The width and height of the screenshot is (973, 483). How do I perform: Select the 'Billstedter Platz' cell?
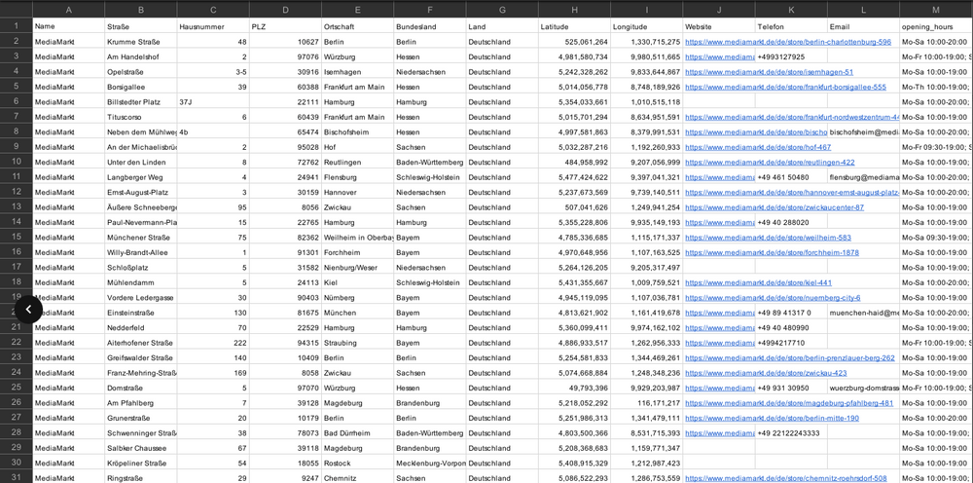pyautogui.click(x=141, y=102)
